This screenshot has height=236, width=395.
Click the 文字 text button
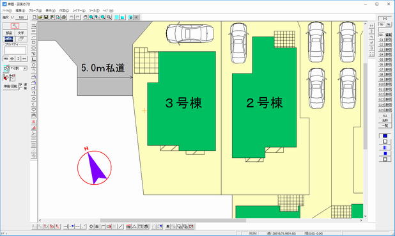pos(21,33)
